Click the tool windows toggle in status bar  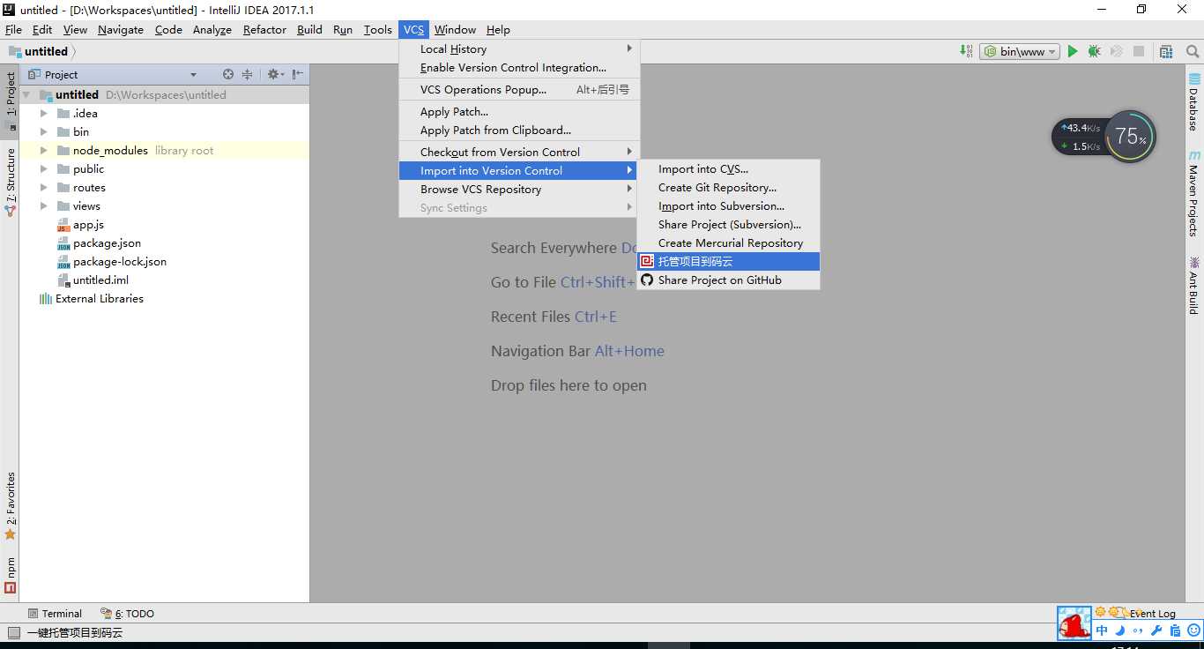[x=13, y=632]
